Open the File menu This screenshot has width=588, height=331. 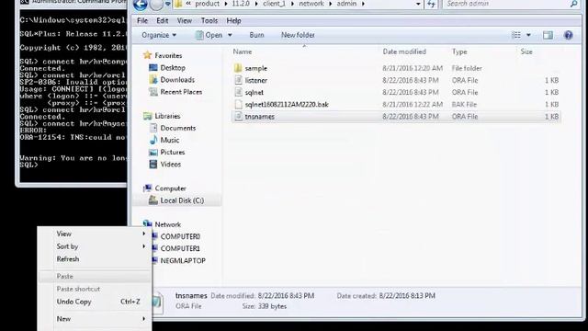[x=142, y=20]
